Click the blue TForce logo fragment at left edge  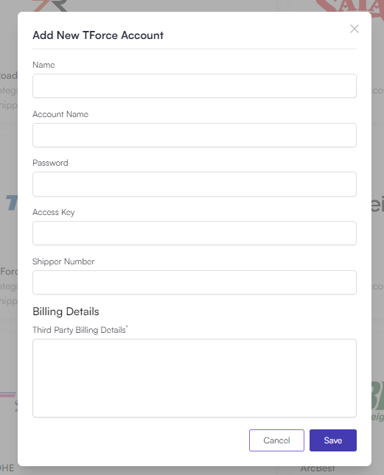click(12, 203)
